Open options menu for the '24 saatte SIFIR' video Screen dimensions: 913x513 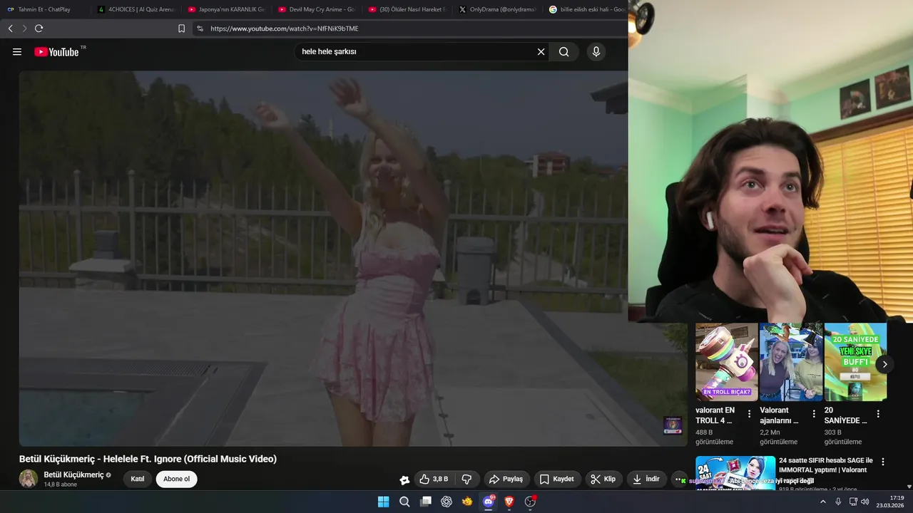(x=883, y=462)
